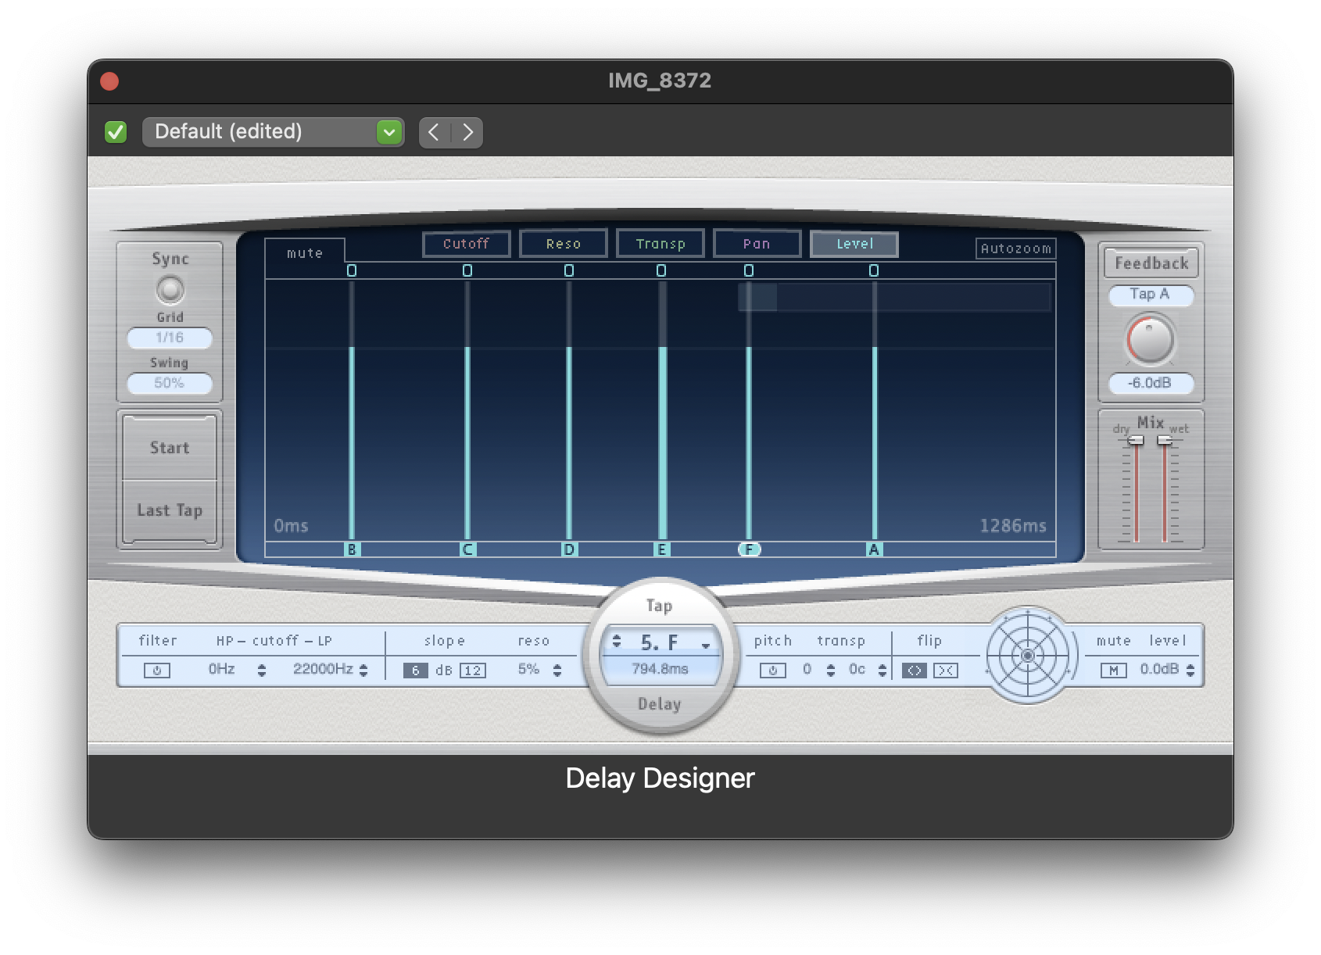Open the Default (edited) preset menu
This screenshot has width=1321, height=955.
click(273, 132)
